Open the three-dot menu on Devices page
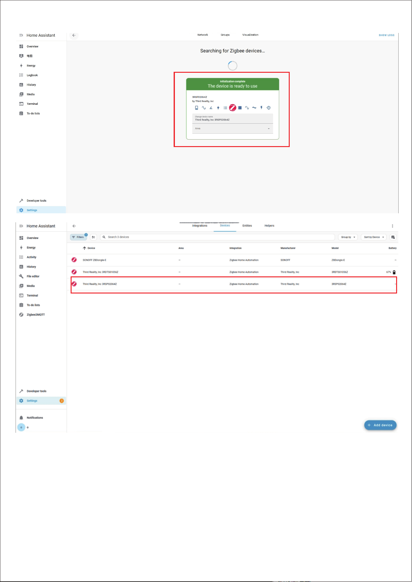The width and height of the screenshot is (412, 582). [392, 226]
